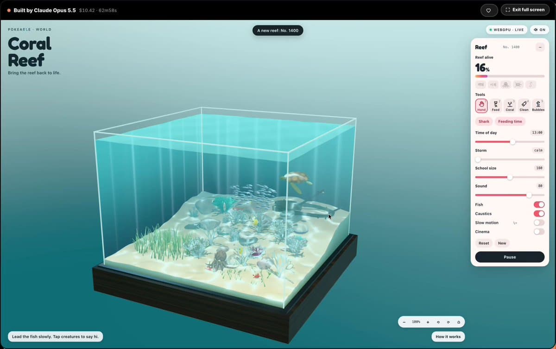The image size is (556, 349).
Task: Click the octopus achievement badge
Action: tap(506, 84)
